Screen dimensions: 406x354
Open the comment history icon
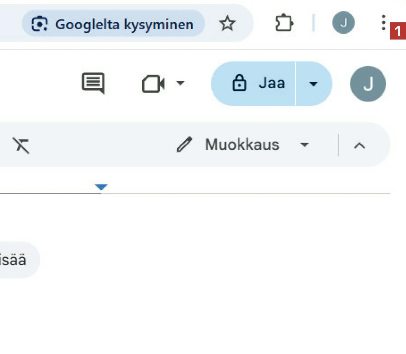(93, 83)
